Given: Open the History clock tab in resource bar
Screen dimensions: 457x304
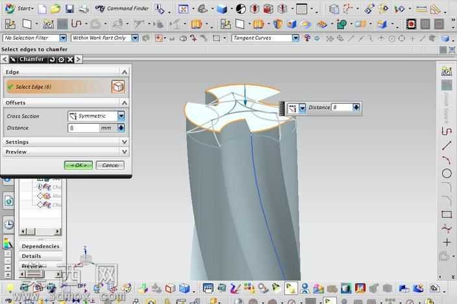Looking at the screenshot, I should click(8, 224).
